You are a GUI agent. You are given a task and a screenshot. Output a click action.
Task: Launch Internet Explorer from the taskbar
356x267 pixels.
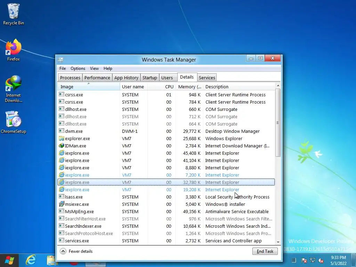click(x=31, y=260)
